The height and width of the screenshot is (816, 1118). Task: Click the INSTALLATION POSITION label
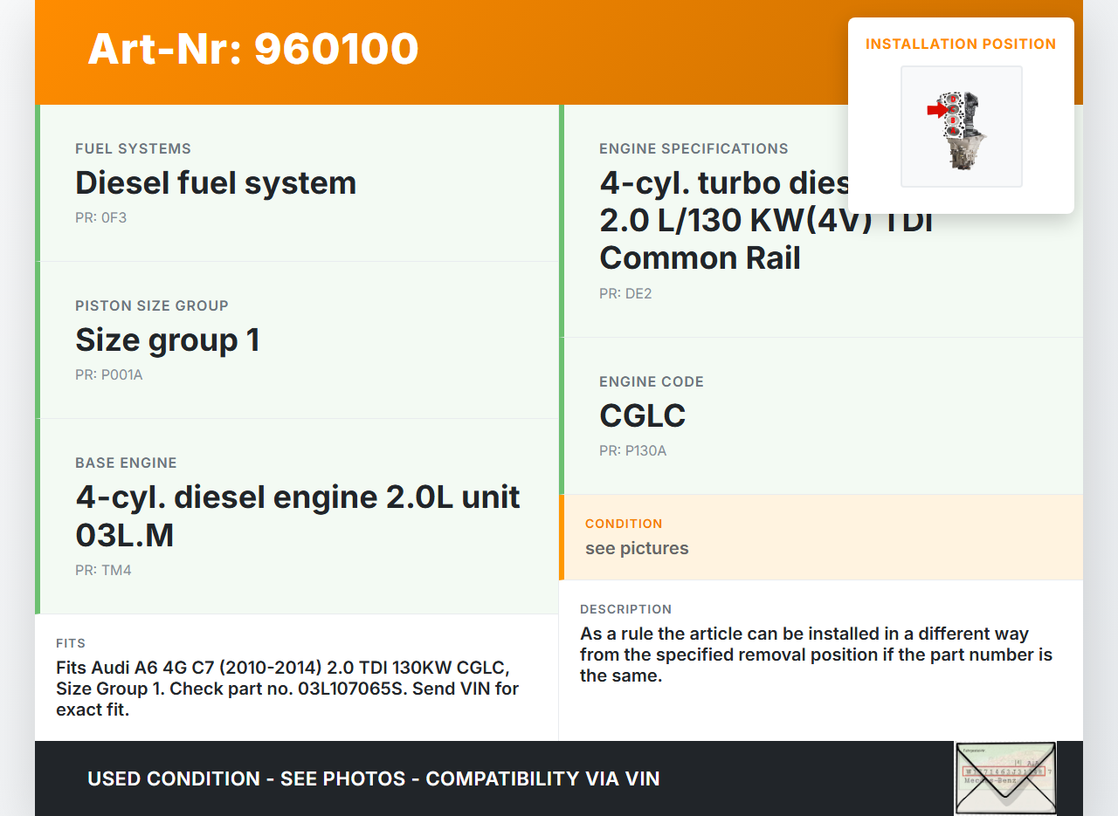tap(961, 44)
